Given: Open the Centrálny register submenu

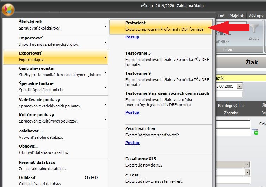Looking at the screenshot, I should (x=55, y=71).
